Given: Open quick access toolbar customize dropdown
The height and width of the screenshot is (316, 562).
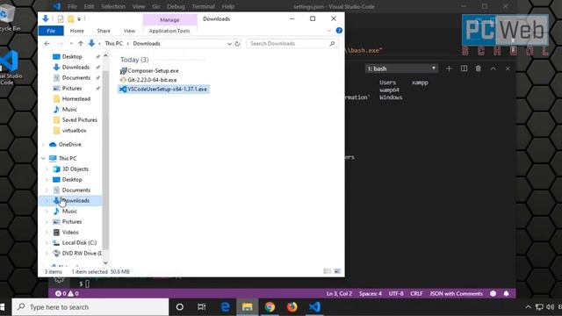Looking at the screenshot, I should tap(79, 18).
